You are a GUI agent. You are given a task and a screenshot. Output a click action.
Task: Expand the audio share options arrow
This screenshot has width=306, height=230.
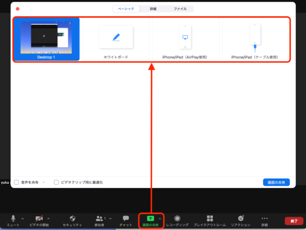click(44, 182)
